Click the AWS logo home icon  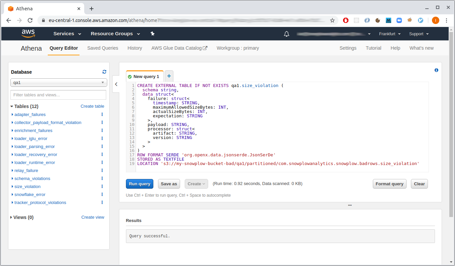pyautogui.click(x=28, y=33)
